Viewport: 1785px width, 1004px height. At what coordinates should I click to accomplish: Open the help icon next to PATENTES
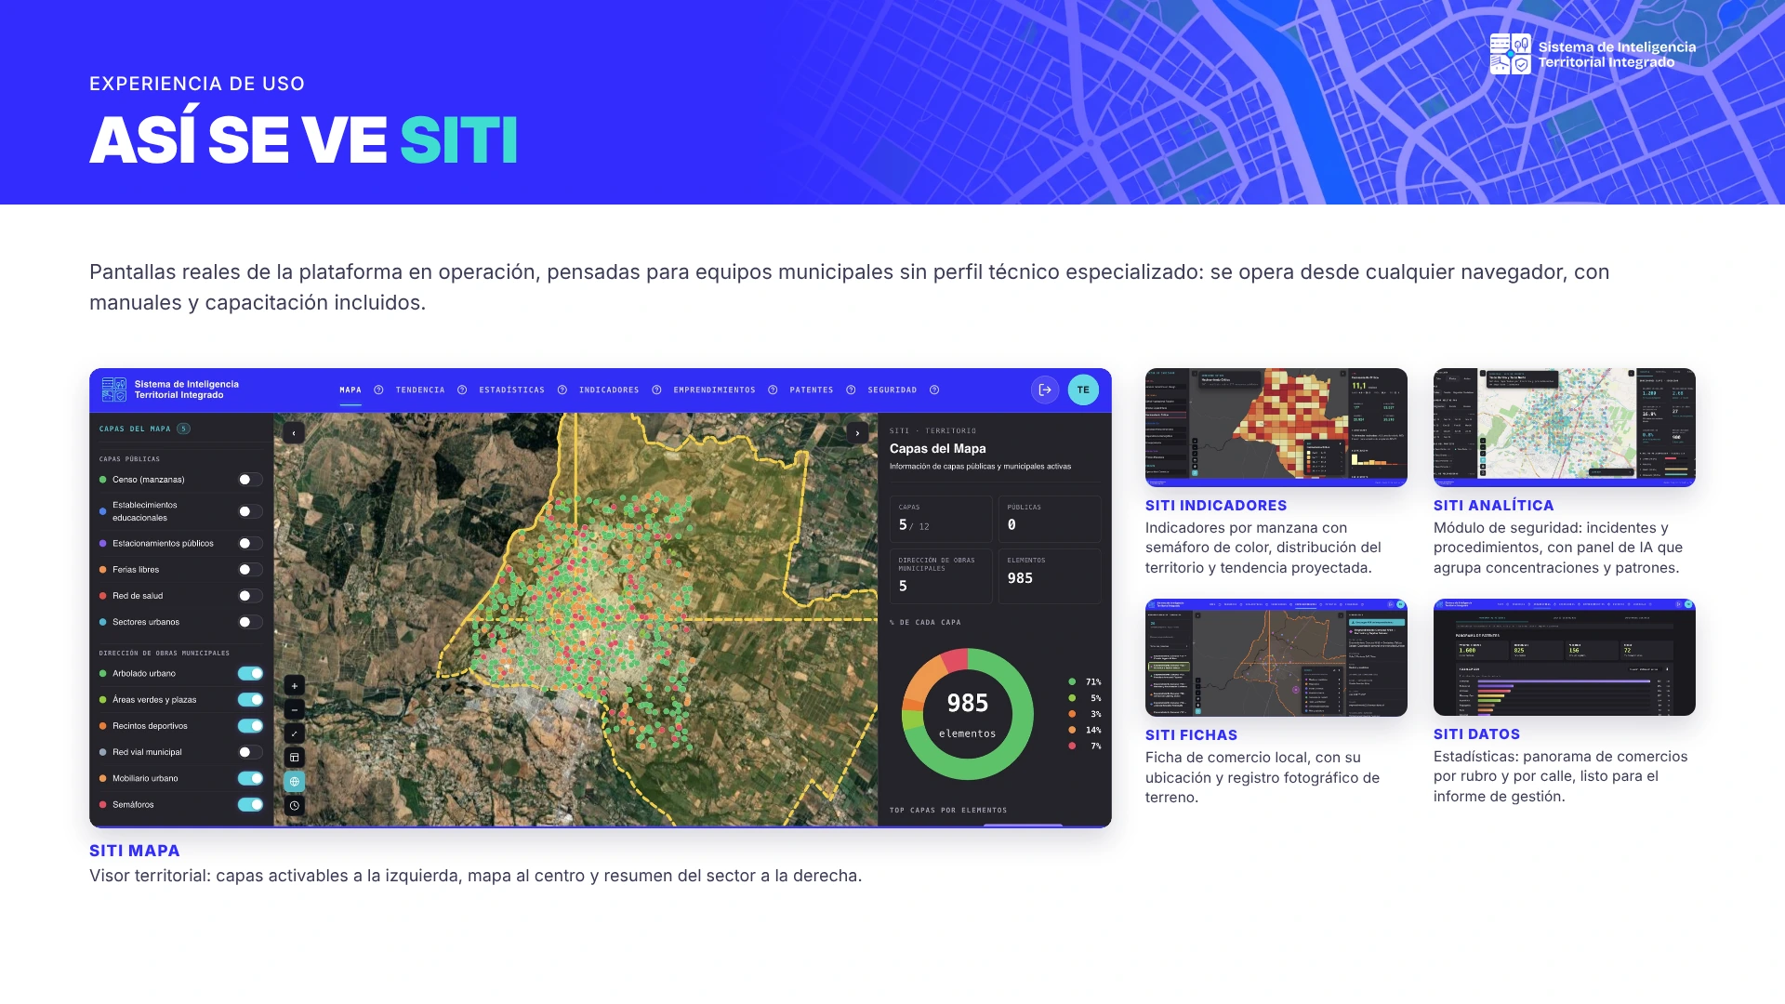(x=851, y=390)
